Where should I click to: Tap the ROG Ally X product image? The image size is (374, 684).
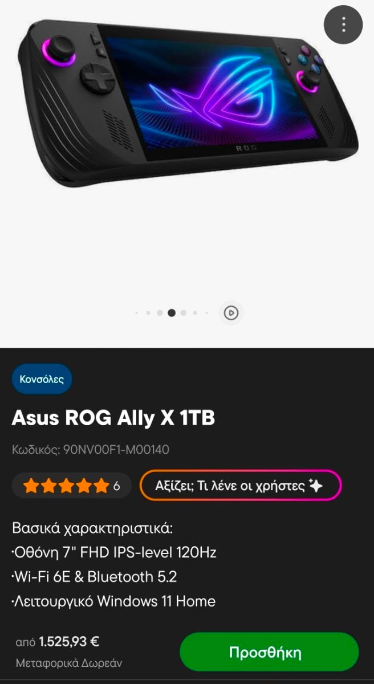[x=186, y=103]
